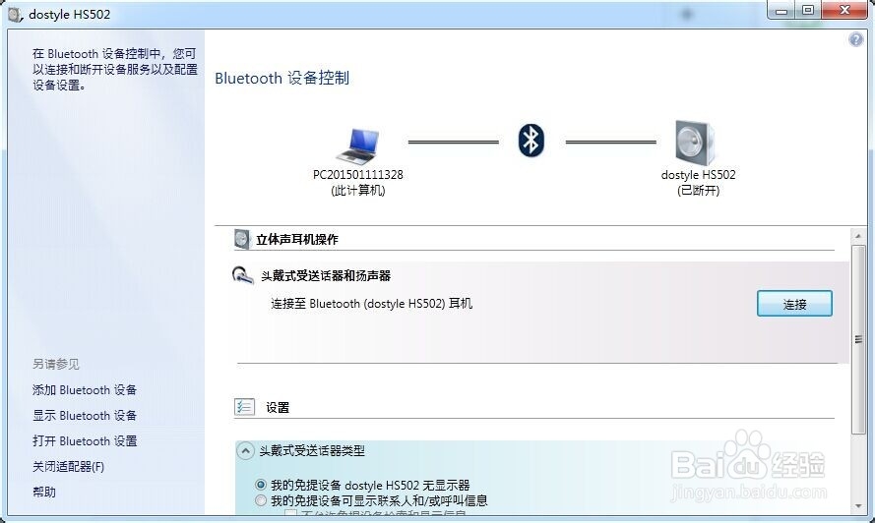Click the Bluetooth 设备控制 title
Image resolution: width=875 pixels, height=523 pixels.
pyautogui.click(x=281, y=78)
